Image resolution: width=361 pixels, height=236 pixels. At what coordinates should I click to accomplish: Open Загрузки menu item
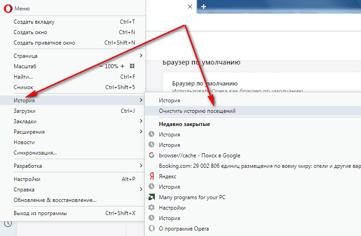72,111
